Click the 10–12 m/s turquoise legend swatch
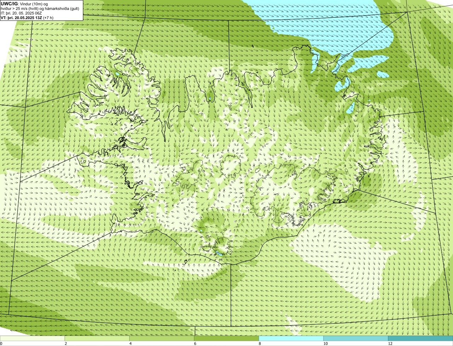453x346 pixels. [x=356, y=338]
